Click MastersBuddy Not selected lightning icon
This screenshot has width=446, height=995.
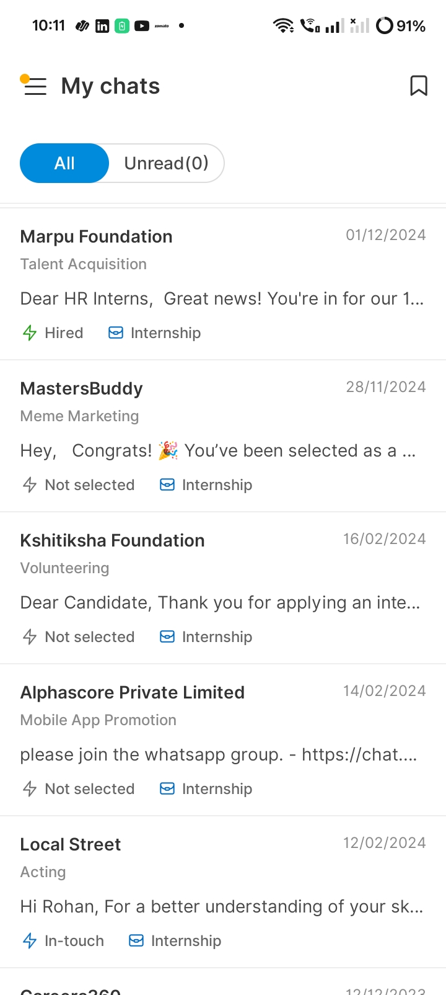pos(30,485)
